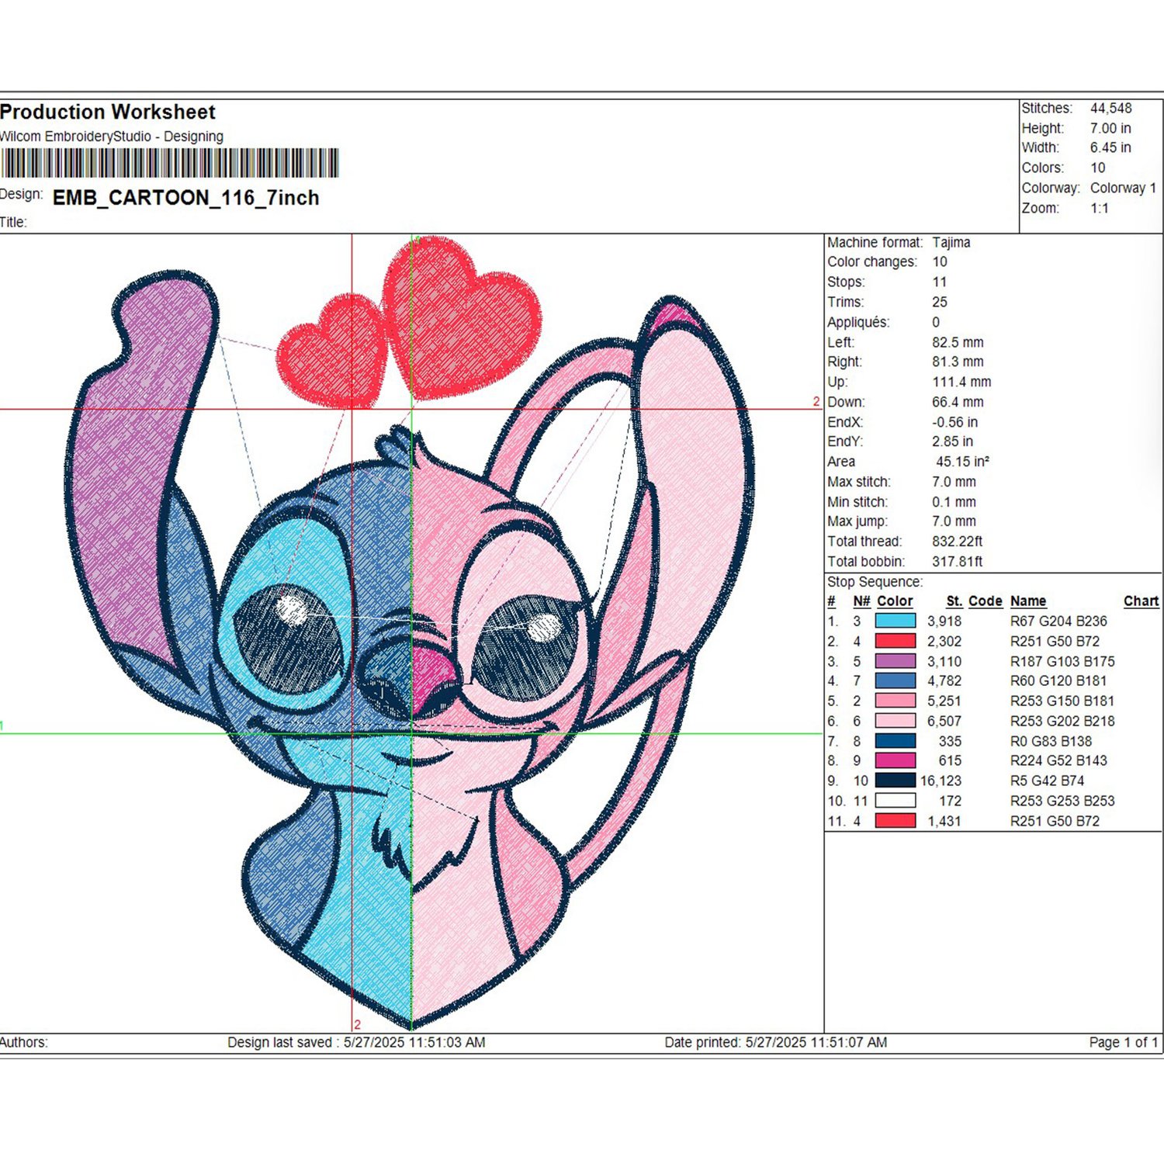Pick the dark blue swatch R0 G83 B138

[895, 741]
